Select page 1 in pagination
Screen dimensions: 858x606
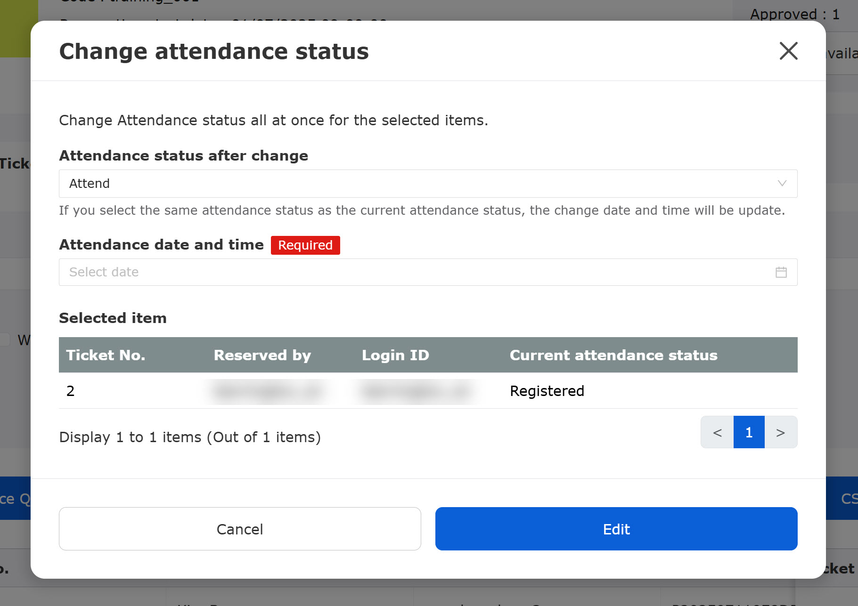749,432
